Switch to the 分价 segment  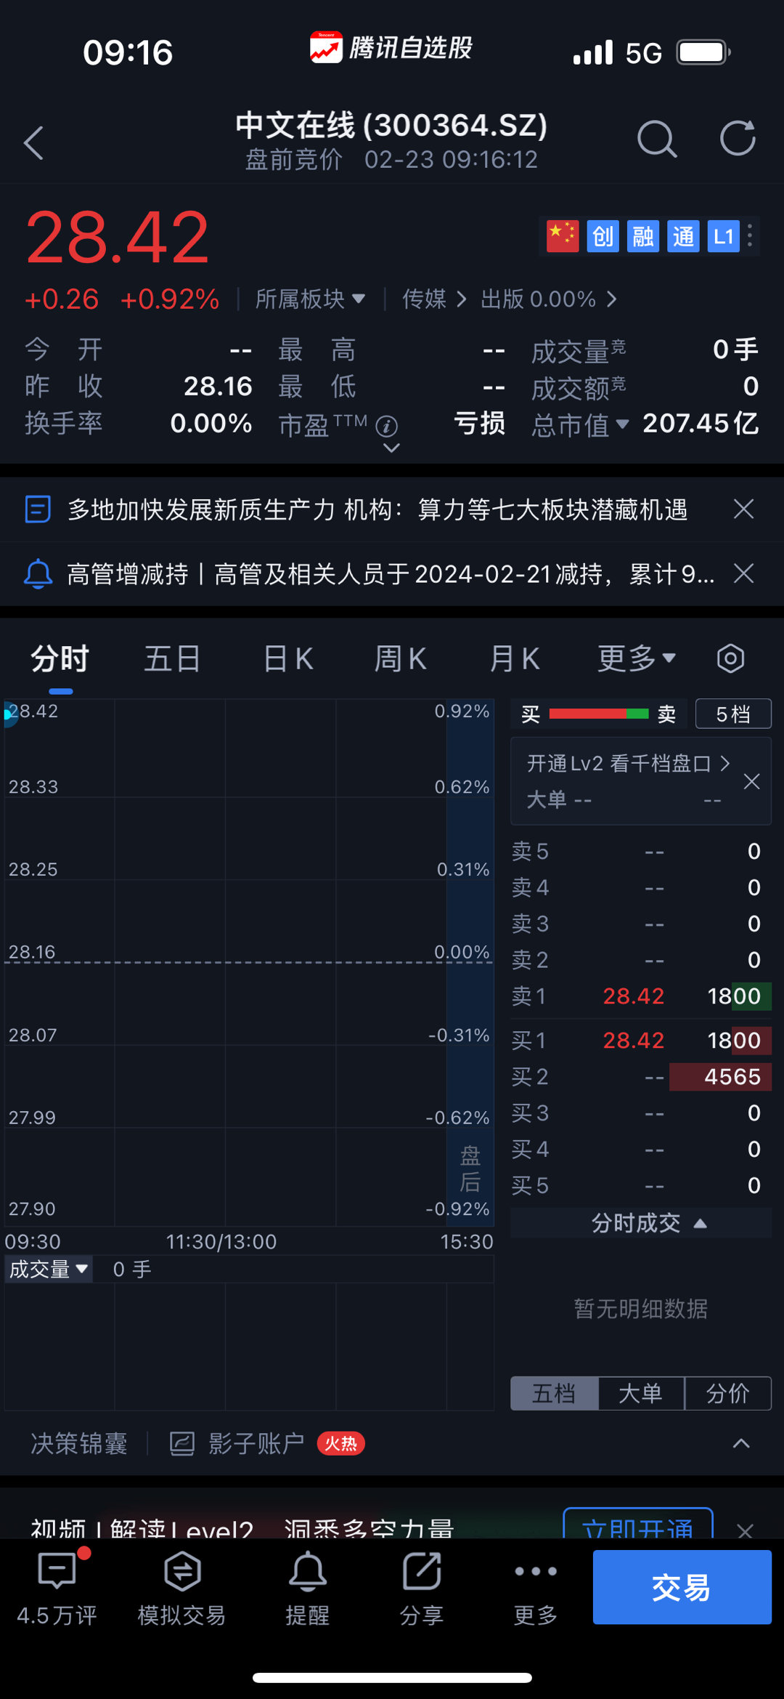coord(727,1393)
